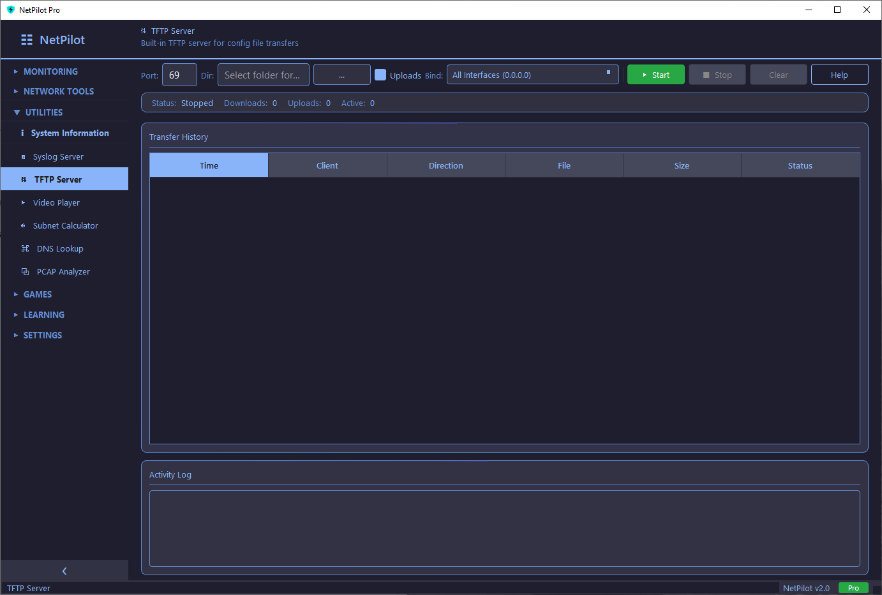Viewport: 882px width, 595px height.
Task: Click the folder browse ... button
Action: [x=341, y=74]
